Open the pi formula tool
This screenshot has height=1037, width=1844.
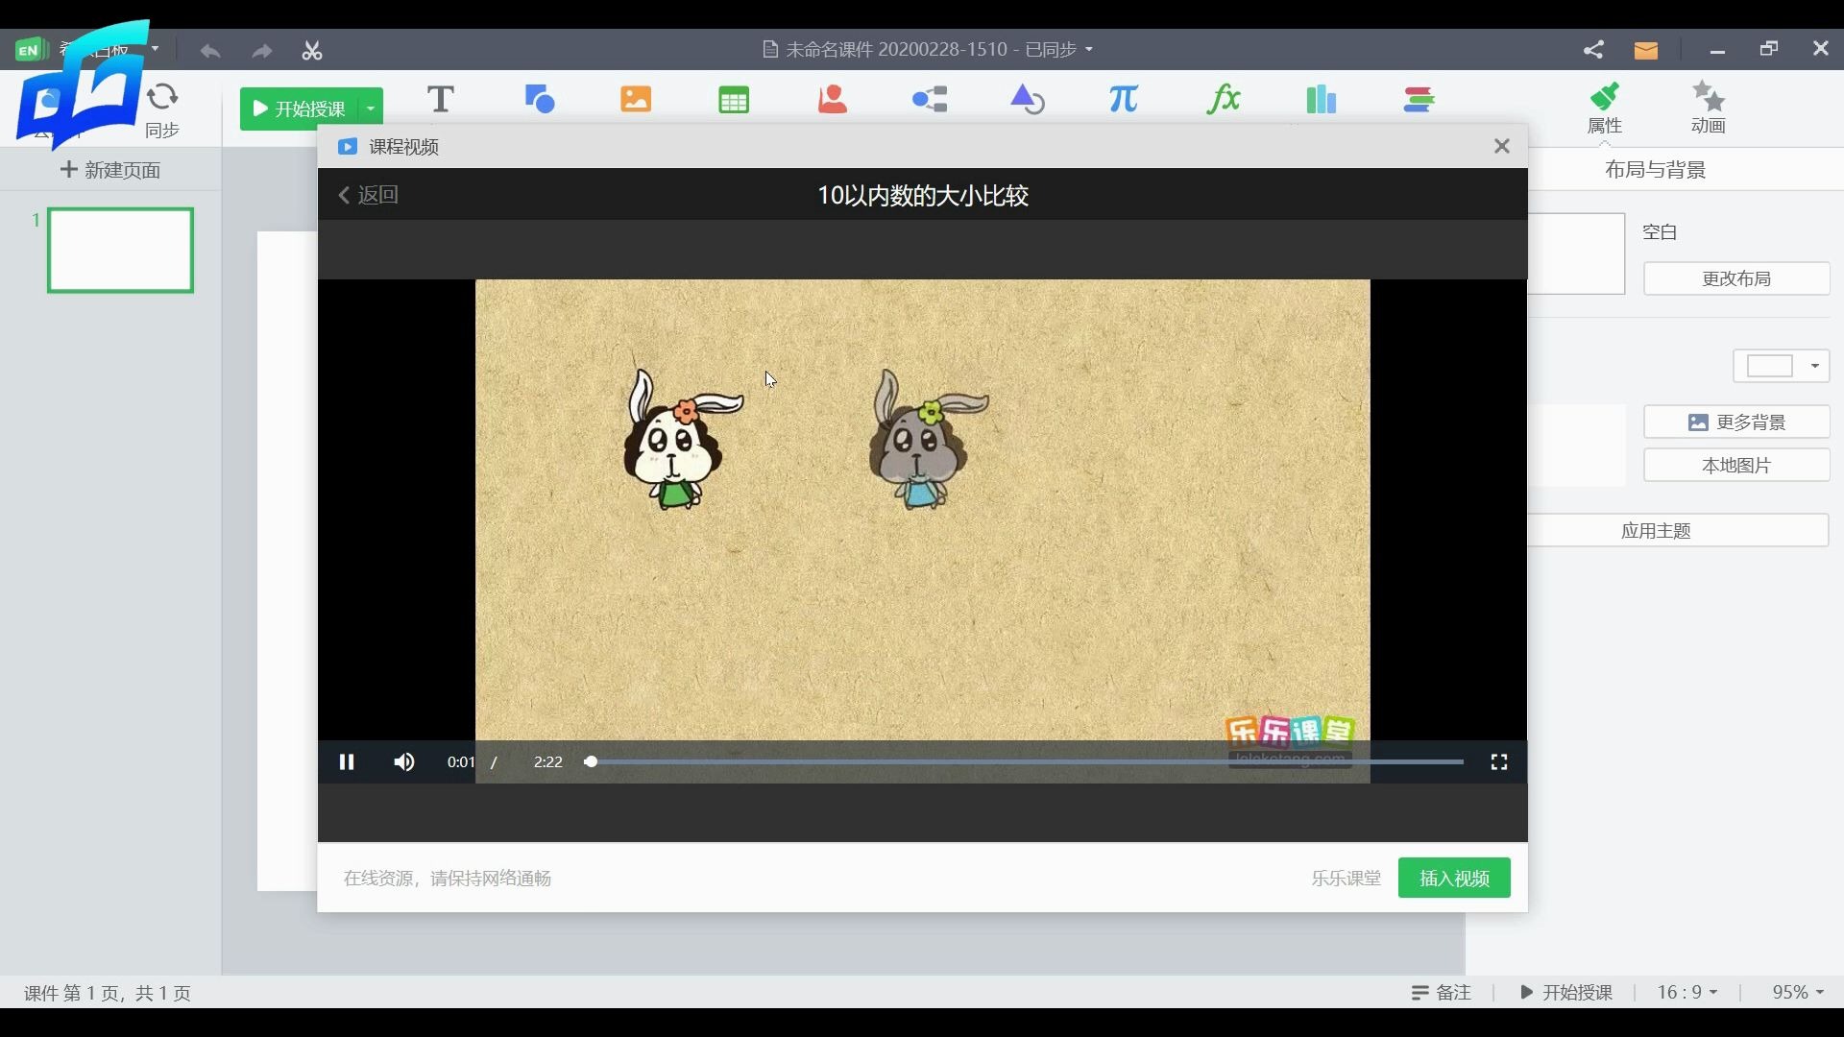pyautogui.click(x=1124, y=99)
